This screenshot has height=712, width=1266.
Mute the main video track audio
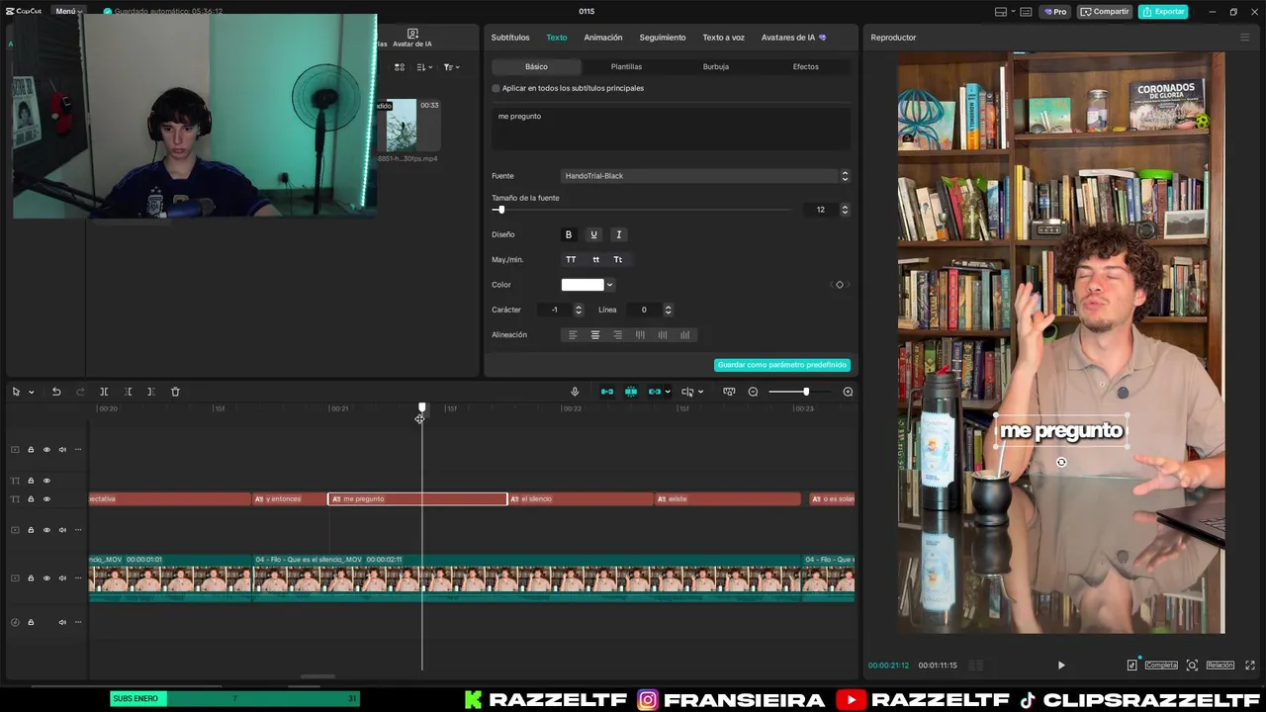coord(62,578)
